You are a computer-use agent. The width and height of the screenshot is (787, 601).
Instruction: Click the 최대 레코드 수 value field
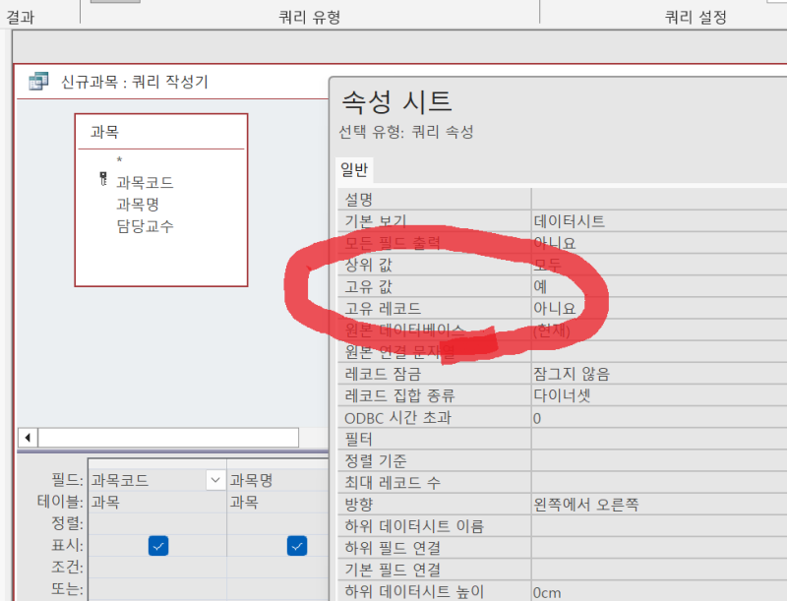pyautogui.click(x=659, y=483)
